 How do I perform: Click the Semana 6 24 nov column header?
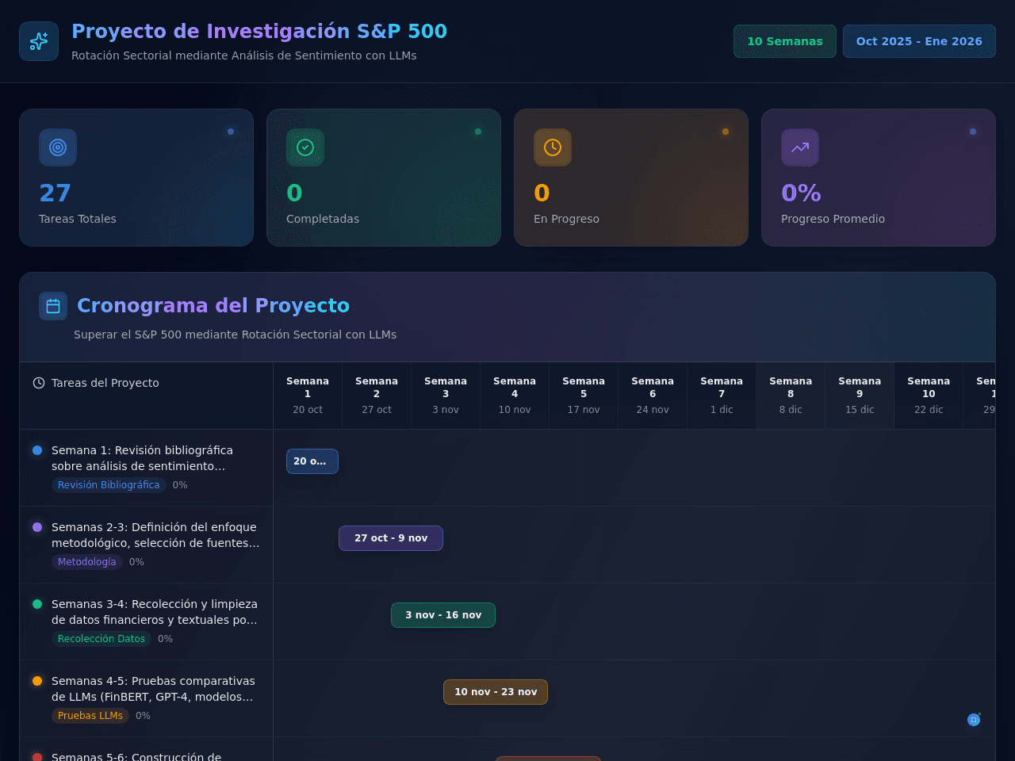click(653, 396)
